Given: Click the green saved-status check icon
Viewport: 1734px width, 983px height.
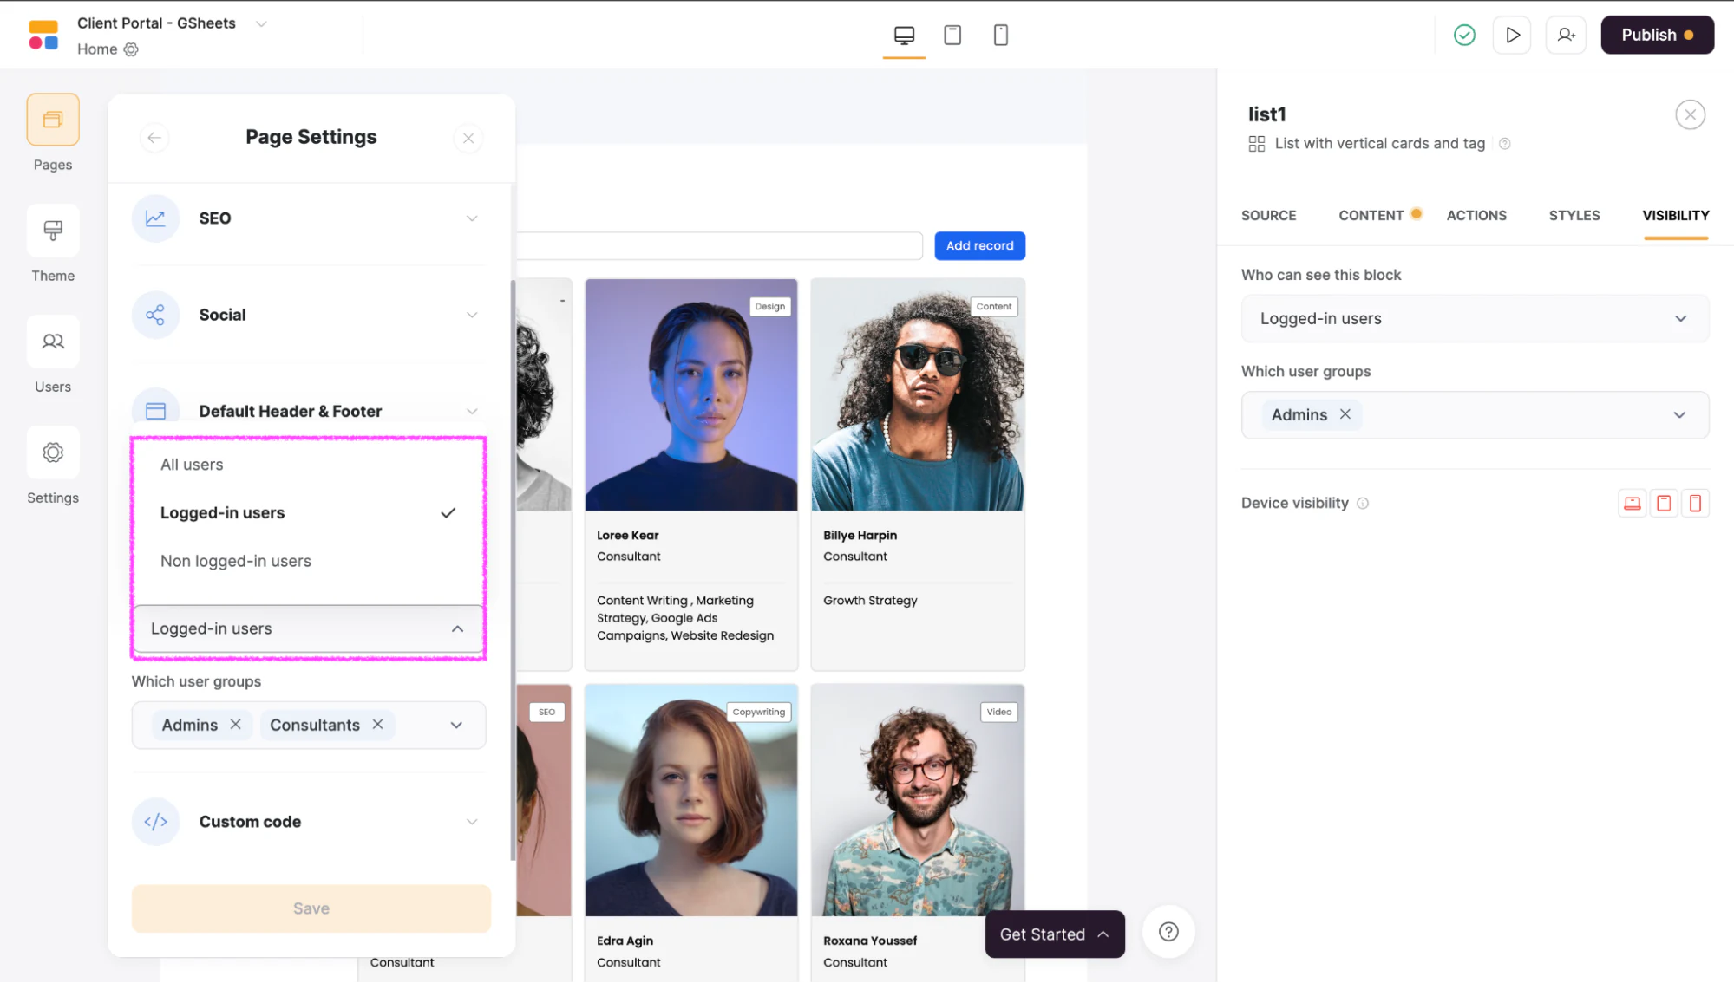Looking at the screenshot, I should click(1464, 36).
